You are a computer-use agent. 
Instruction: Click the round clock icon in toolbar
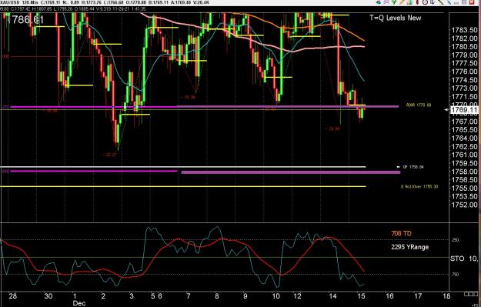coord(425,2)
